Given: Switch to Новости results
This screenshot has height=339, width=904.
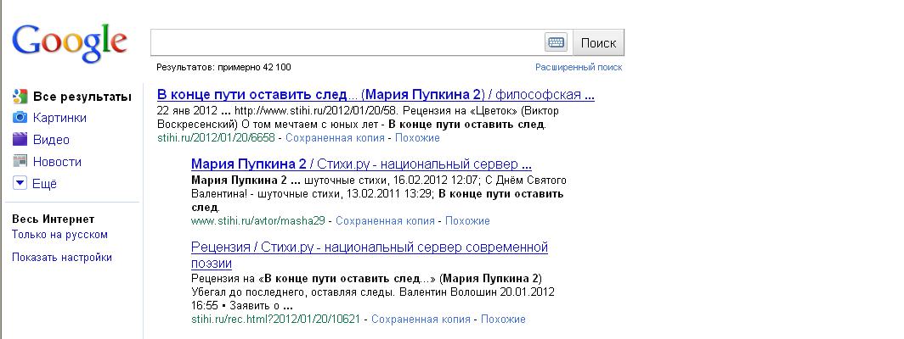Looking at the screenshot, I should click(57, 162).
